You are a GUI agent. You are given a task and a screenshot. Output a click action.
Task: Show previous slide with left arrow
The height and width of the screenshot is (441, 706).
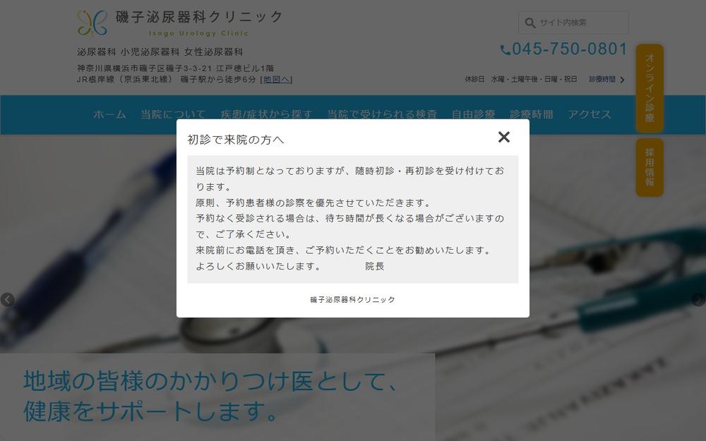tap(7, 300)
